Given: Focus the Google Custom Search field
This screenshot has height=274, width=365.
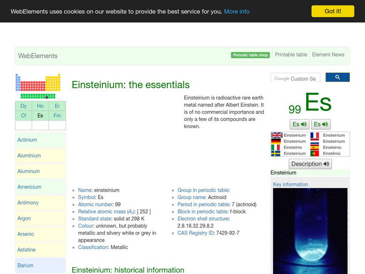Looking at the screenshot, I should click(x=295, y=78).
